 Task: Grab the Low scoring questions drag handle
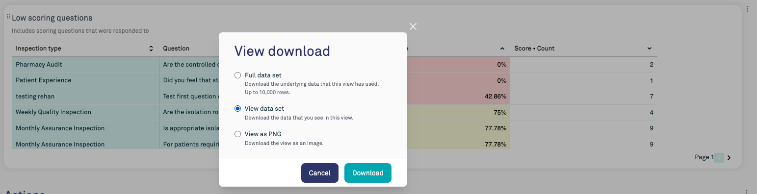8,17
